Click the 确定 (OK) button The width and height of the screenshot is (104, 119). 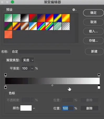tap(93, 13)
